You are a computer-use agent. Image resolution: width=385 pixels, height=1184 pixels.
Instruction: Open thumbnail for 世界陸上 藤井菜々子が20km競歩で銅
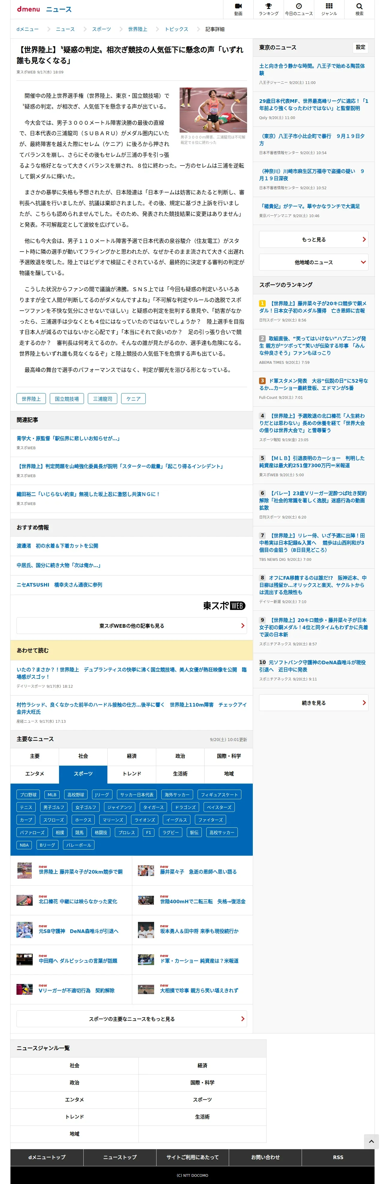point(24,871)
